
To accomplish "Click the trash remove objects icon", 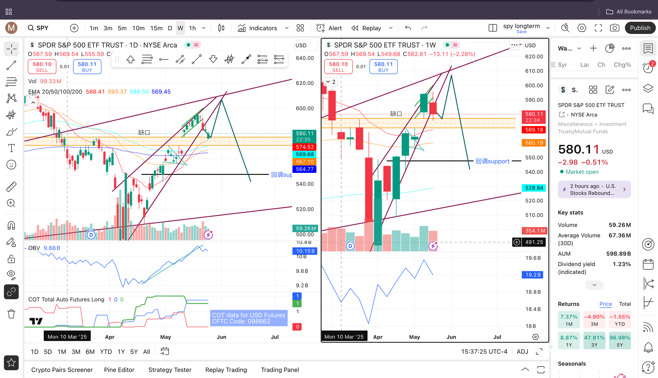I will [x=11, y=314].
